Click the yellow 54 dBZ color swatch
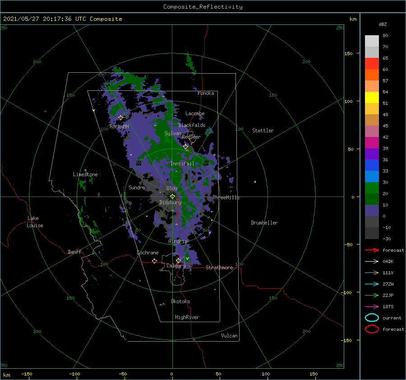Screen dimensions: 406x380 372,97
